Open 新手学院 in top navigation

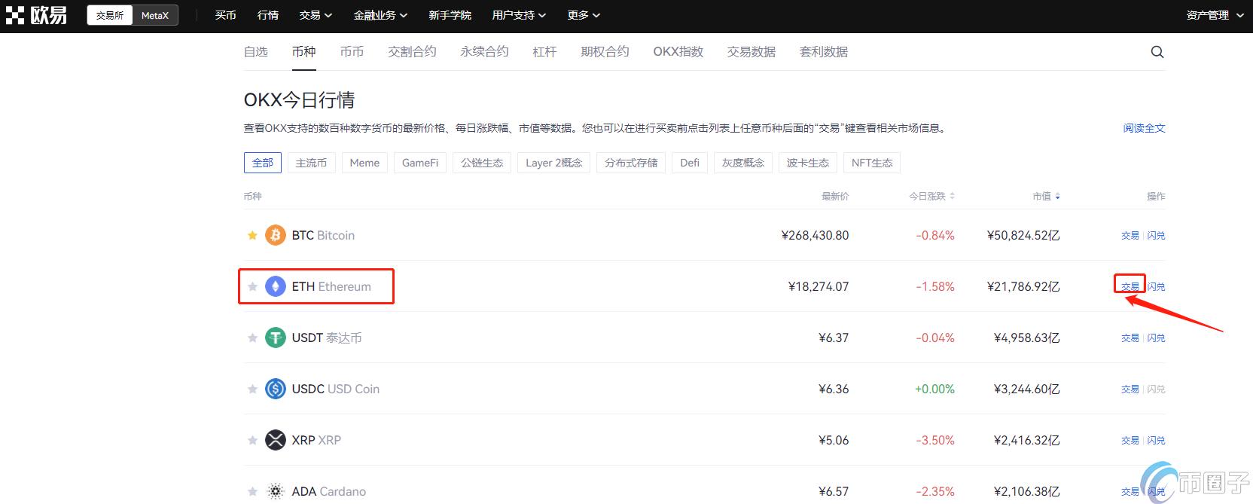[x=450, y=15]
